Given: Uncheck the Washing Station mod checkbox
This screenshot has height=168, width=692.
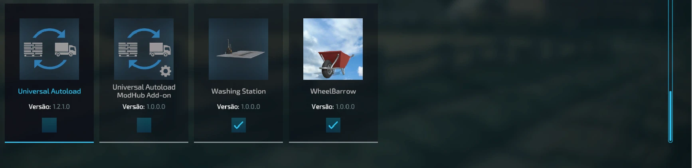Looking at the screenshot, I should pos(238,125).
